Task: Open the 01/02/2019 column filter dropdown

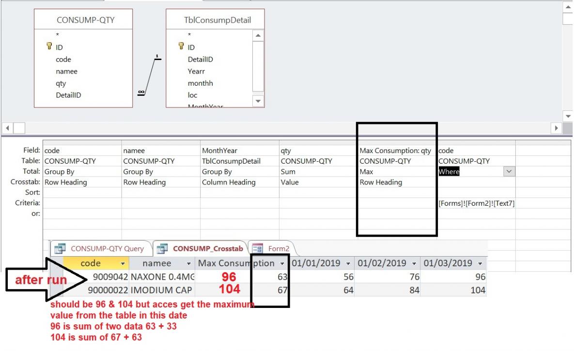Action: (x=414, y=263)
